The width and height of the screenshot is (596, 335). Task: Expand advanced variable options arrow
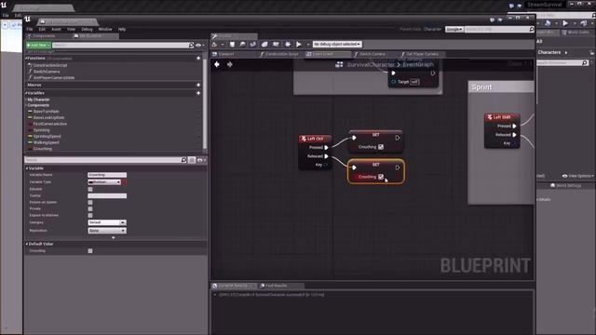(114, 238)
